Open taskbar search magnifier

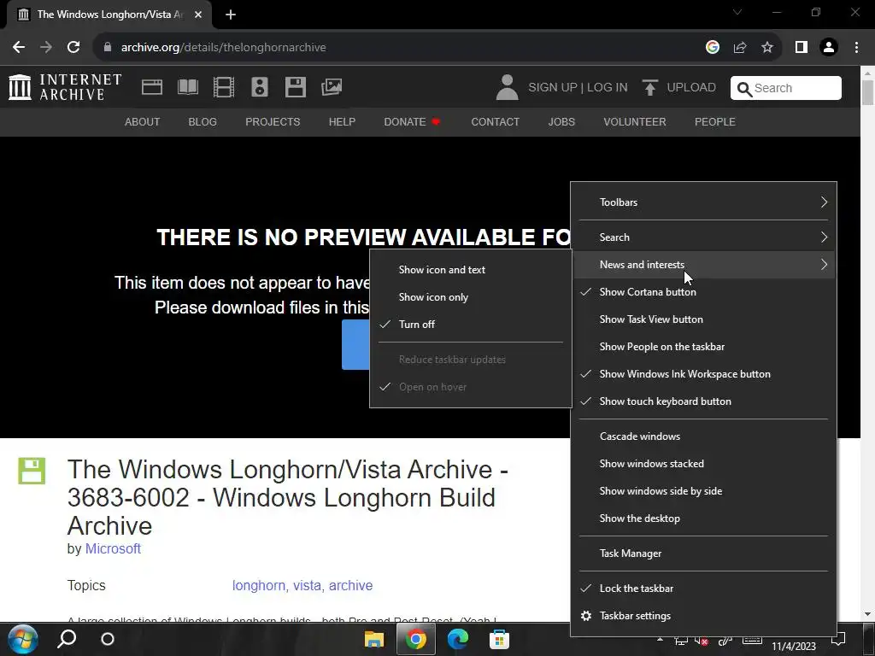coord(67,639)
